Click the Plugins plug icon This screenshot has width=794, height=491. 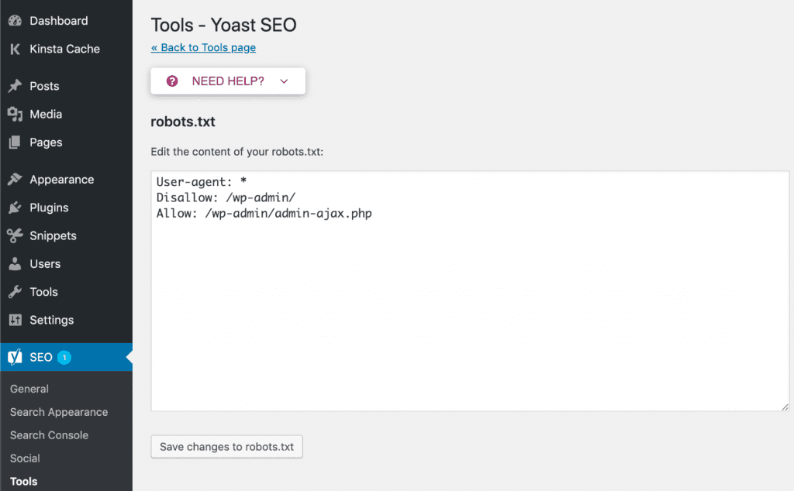tap(15, 208)
